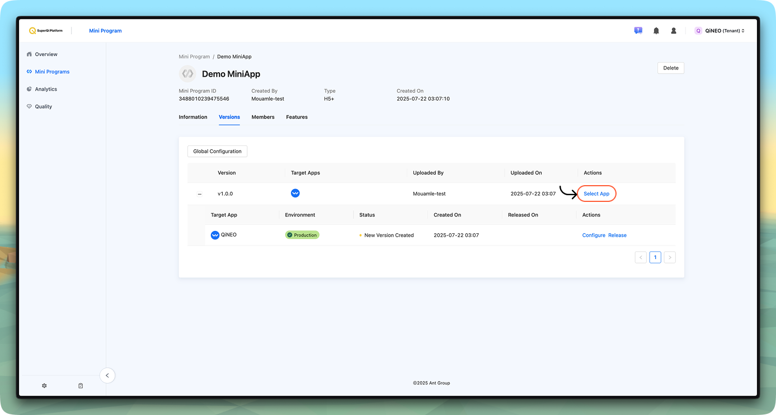This screenshot has height=415, width=776.
Task: Click the help chat icon in header
Action: pos(638,31)
